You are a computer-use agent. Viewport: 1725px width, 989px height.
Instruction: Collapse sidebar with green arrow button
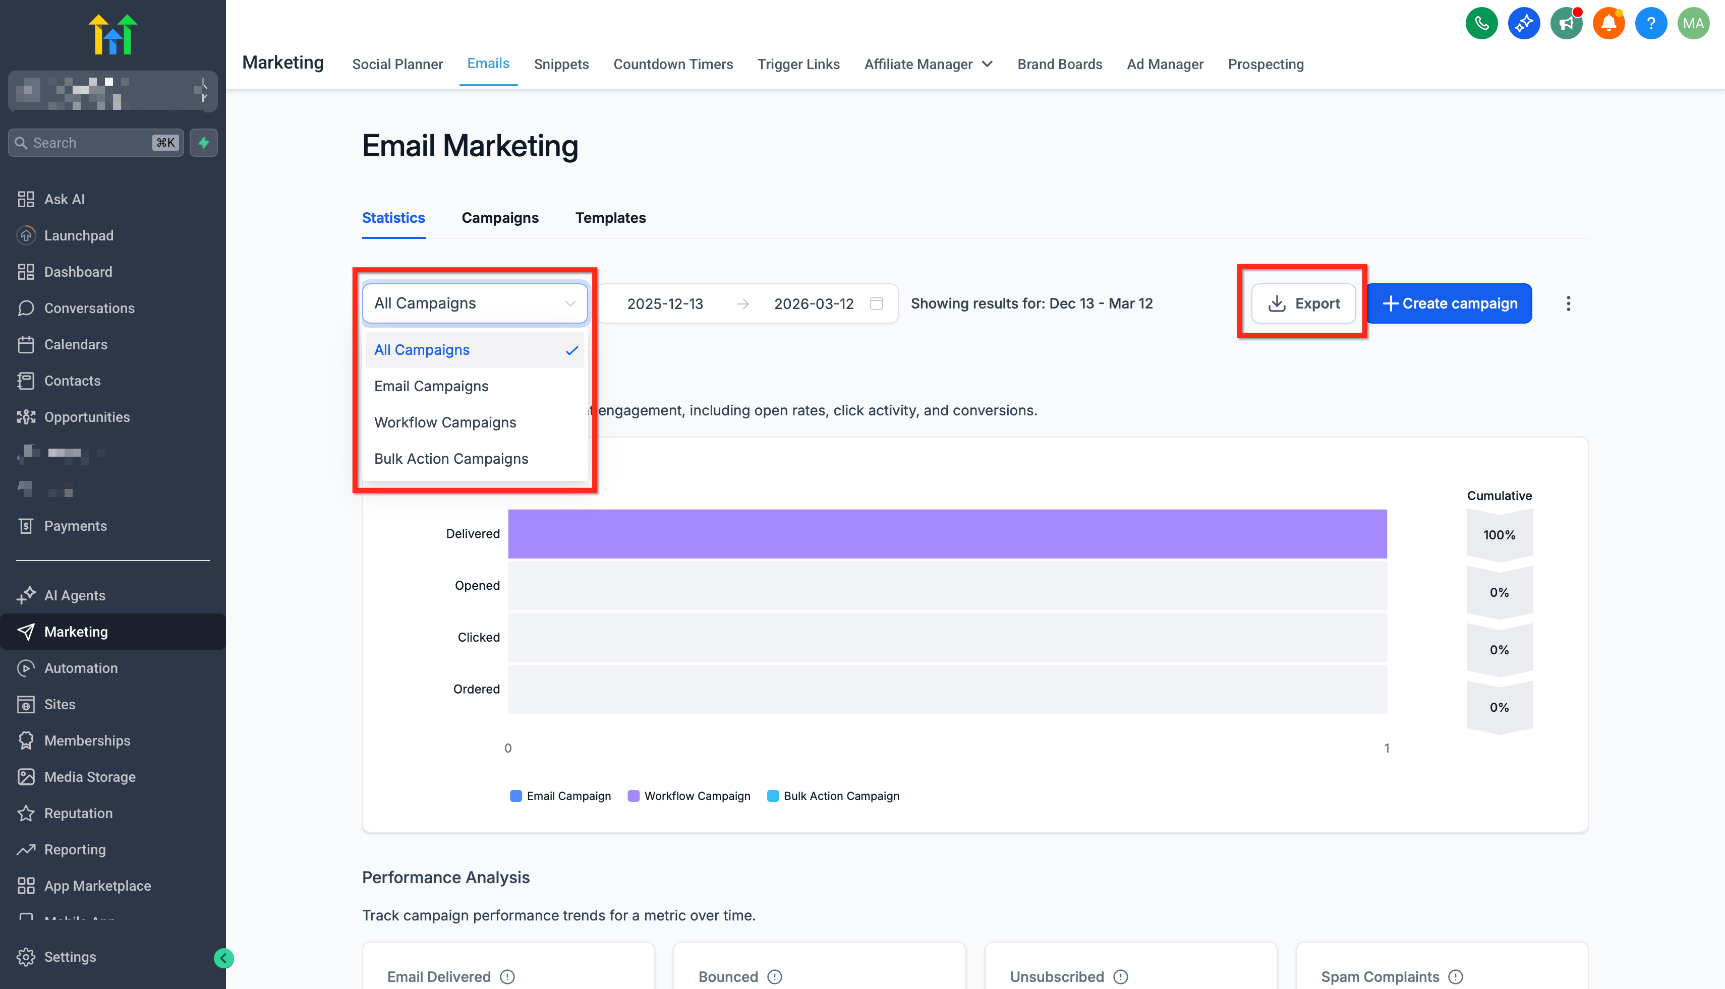223,958
